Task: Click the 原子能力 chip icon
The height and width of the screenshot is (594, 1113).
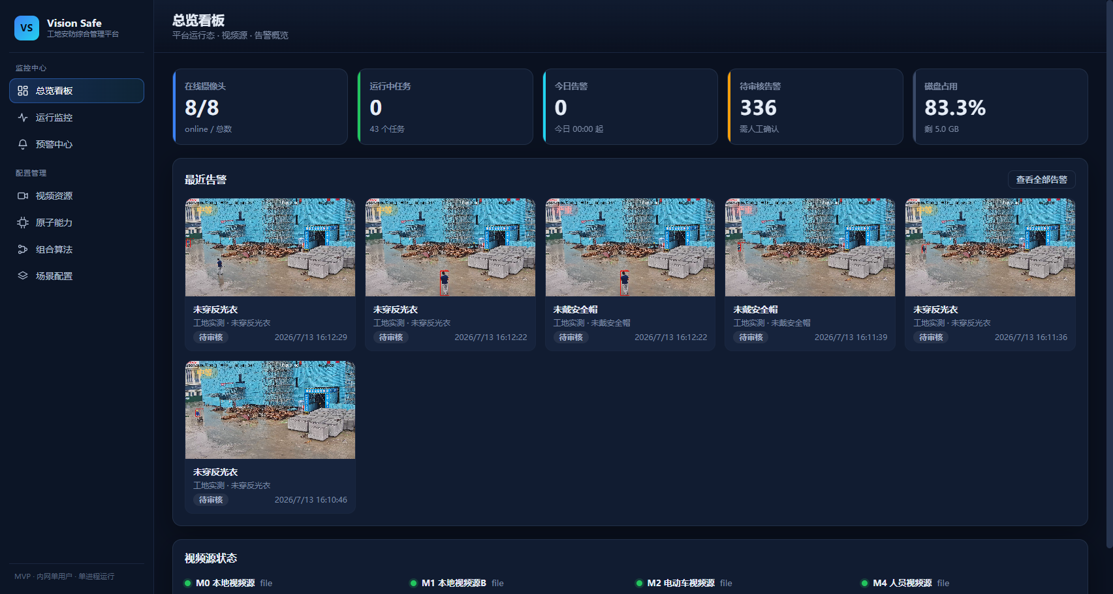Action: (23, 223)
